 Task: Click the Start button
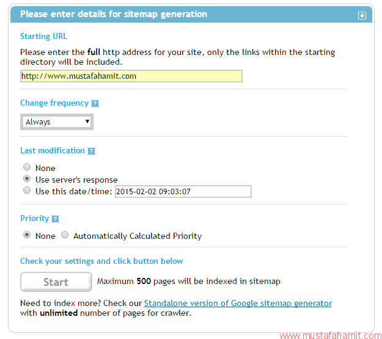tap(56, 282)
